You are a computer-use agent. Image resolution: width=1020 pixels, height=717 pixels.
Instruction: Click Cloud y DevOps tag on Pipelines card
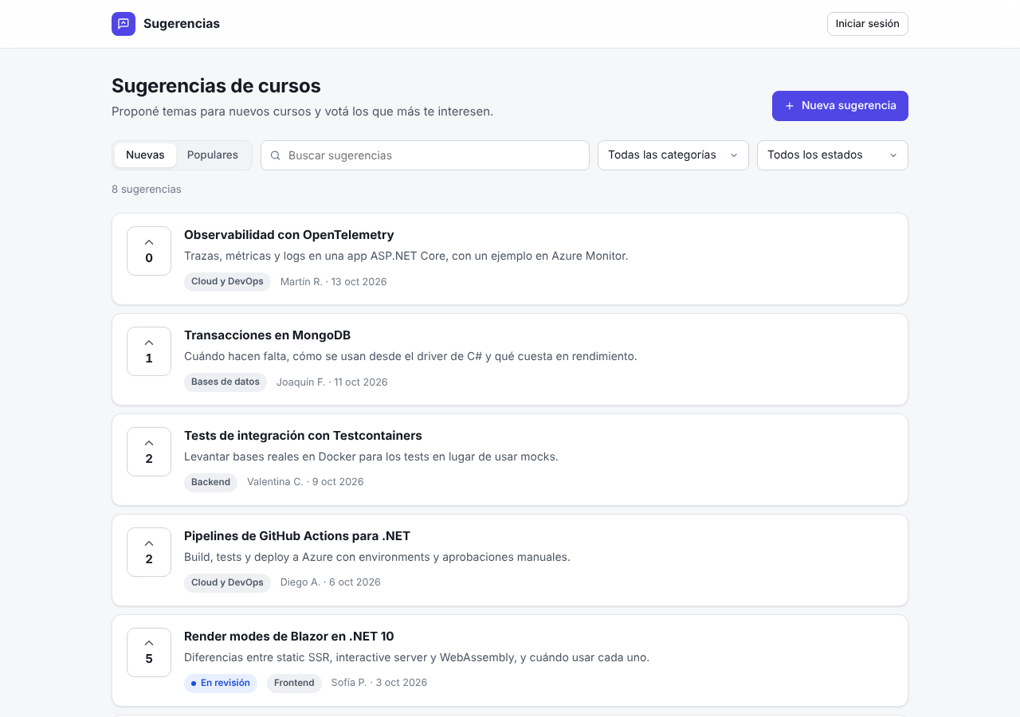(227, 583)
